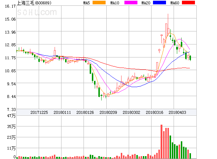Image resolution: width=217 pixels, height=159 pixels.
Task: Click the MA20 legend label
Action: [x=146, y=3]
